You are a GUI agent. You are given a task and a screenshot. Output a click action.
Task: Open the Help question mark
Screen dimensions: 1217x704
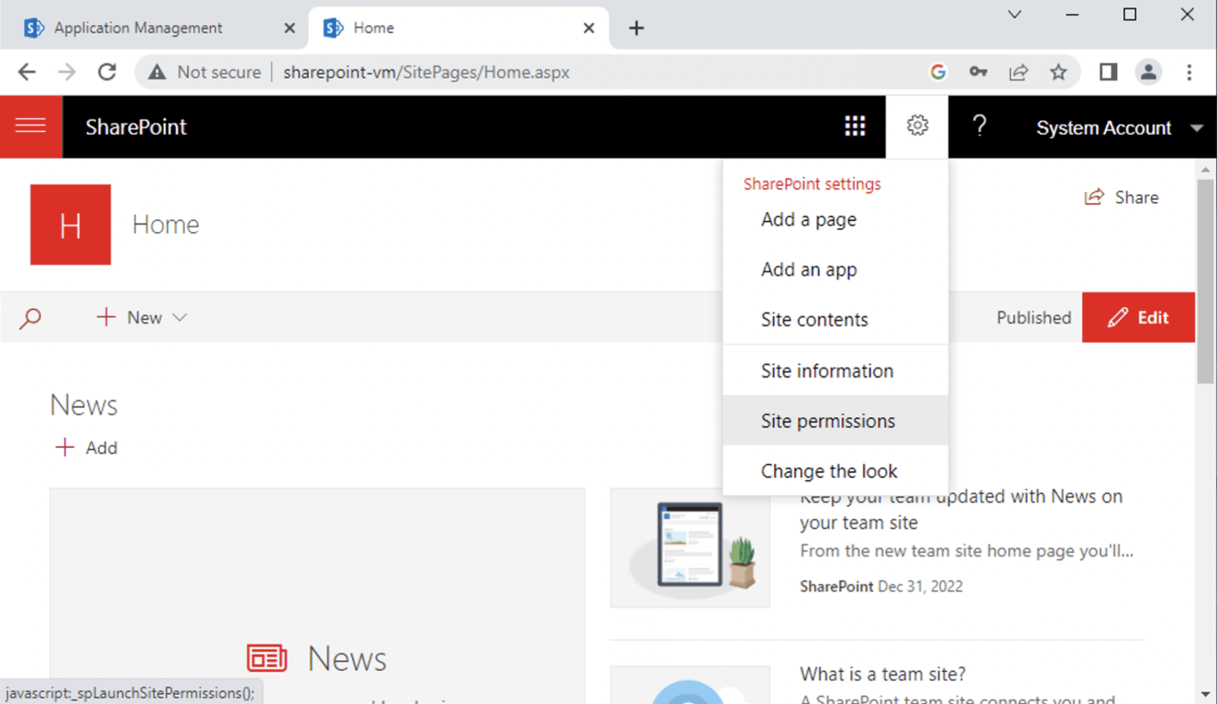tap(979, 126)
